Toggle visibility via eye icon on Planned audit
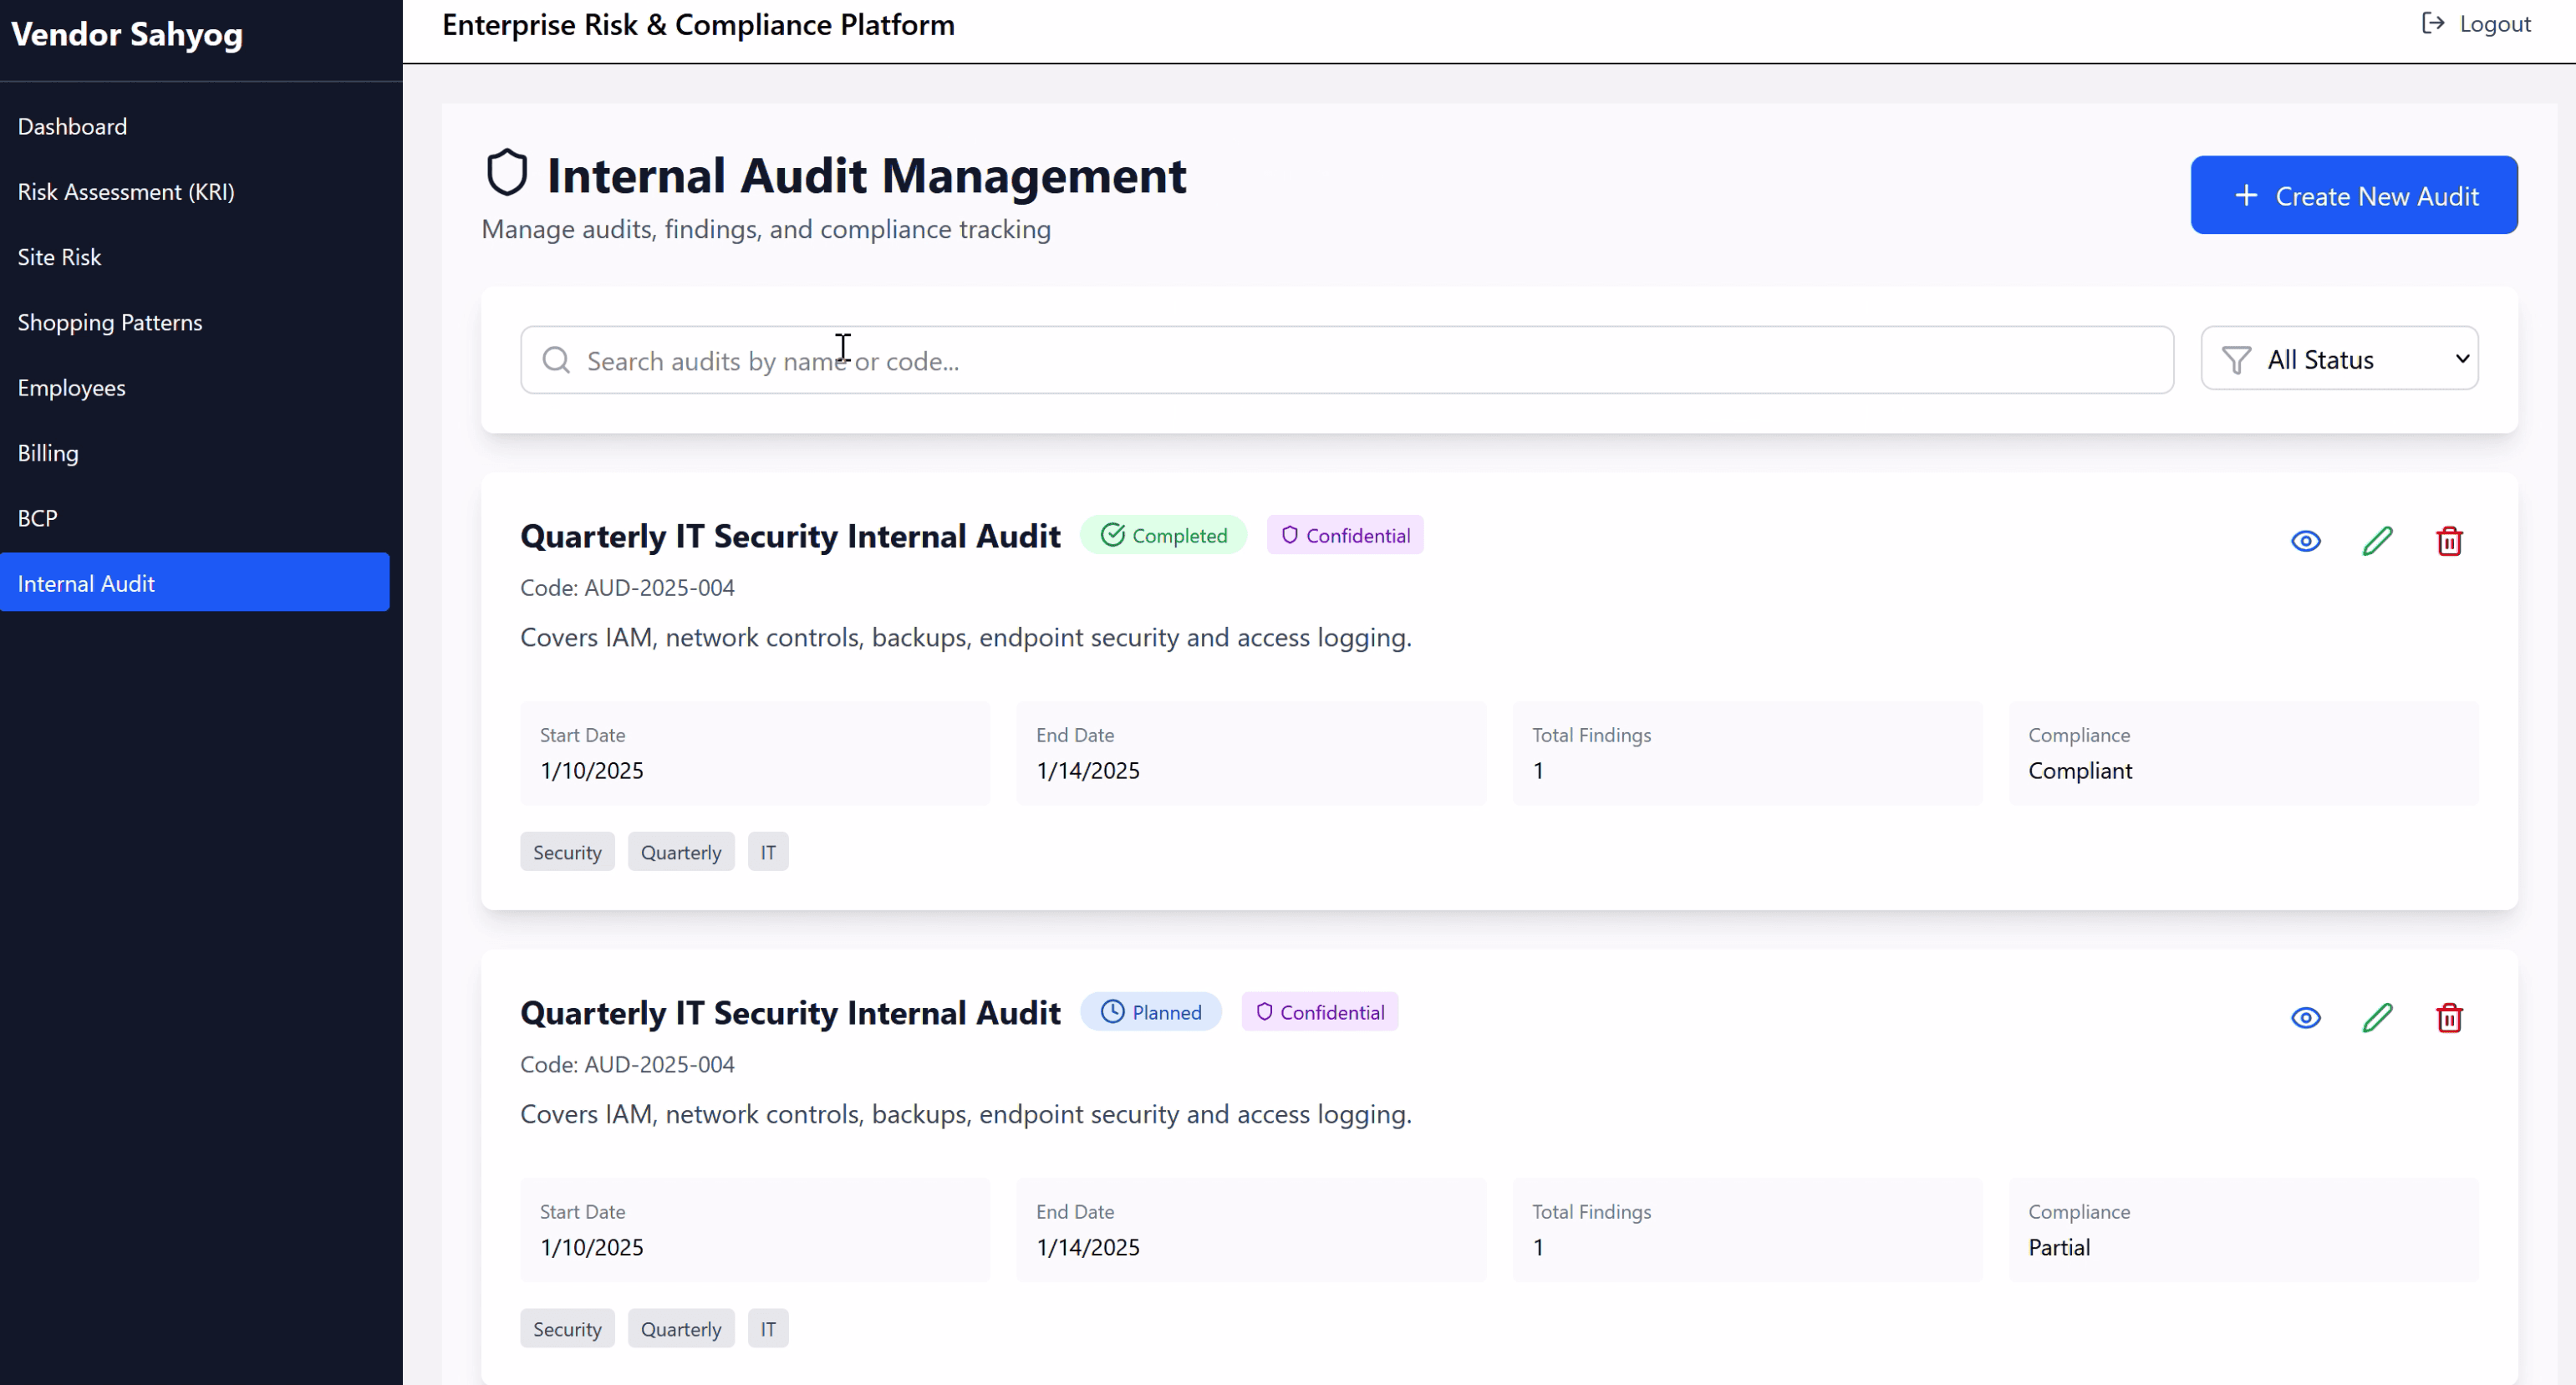This screenshot has height=1385, width=2576. point(2305,1017)
